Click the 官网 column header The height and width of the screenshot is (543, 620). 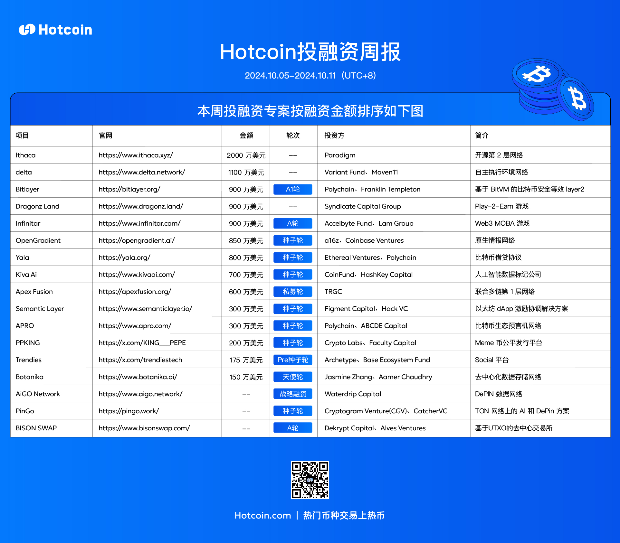105,136
